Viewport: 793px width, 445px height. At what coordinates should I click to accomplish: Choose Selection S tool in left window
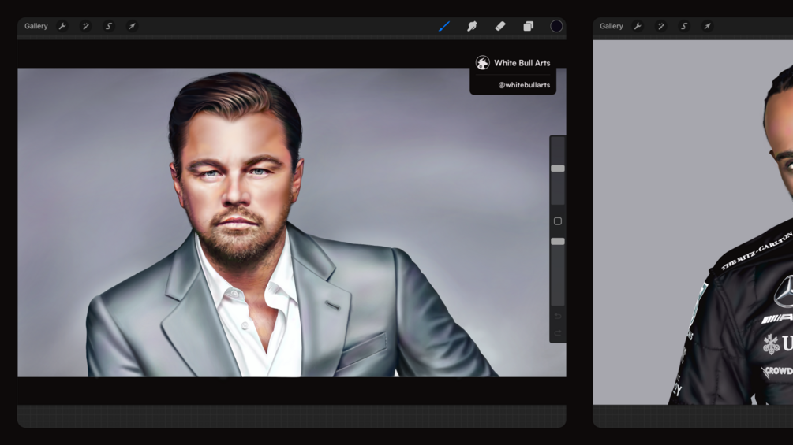[x=109, y=26]
